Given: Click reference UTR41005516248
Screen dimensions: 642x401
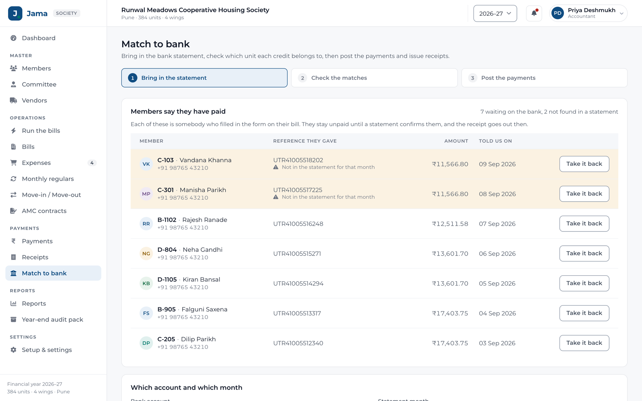Looking at the screenshot, I should point(298,224).
